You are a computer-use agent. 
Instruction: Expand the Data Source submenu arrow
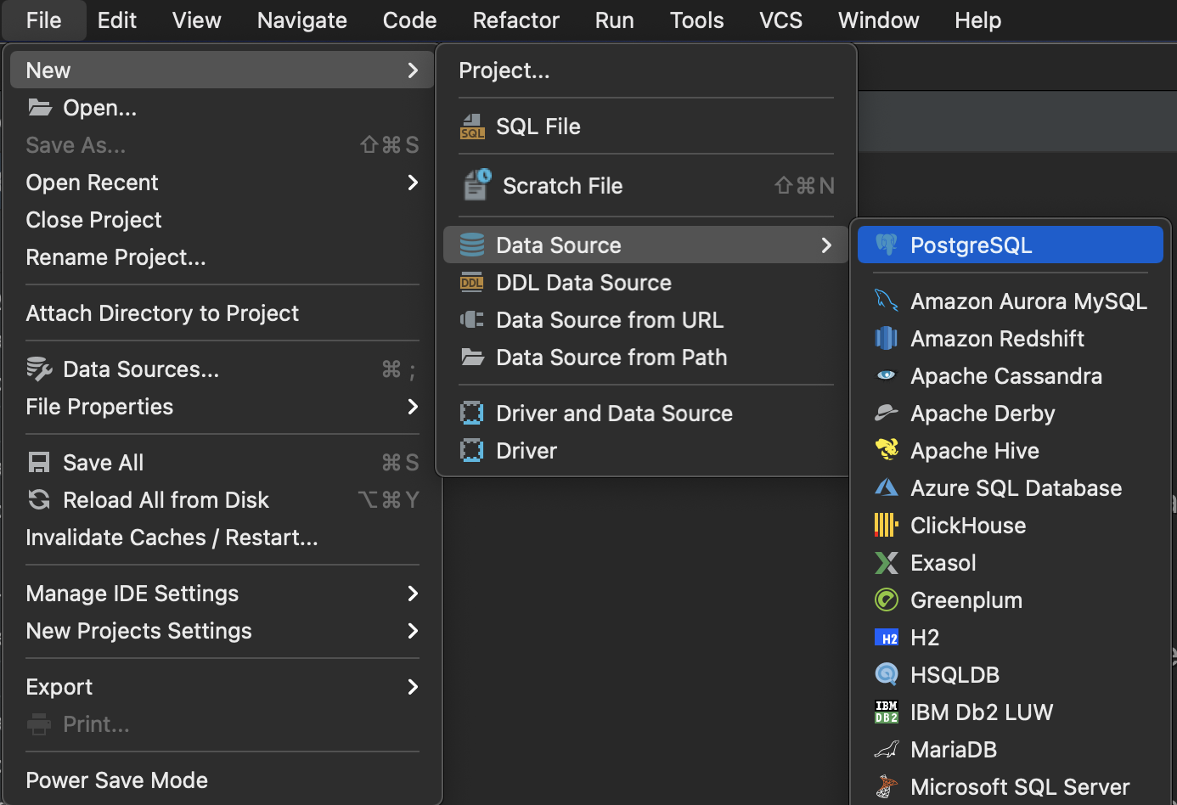click(x=826, y=245)
